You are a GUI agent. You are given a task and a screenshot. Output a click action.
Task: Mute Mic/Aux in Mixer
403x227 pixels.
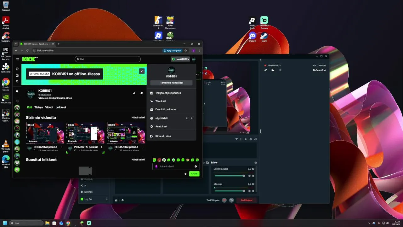[249, 191]
